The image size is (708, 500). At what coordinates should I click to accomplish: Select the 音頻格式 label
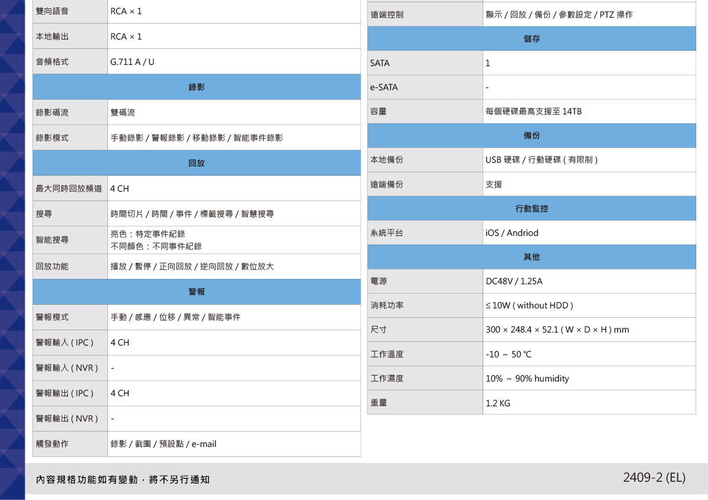(x=52, y=62)
